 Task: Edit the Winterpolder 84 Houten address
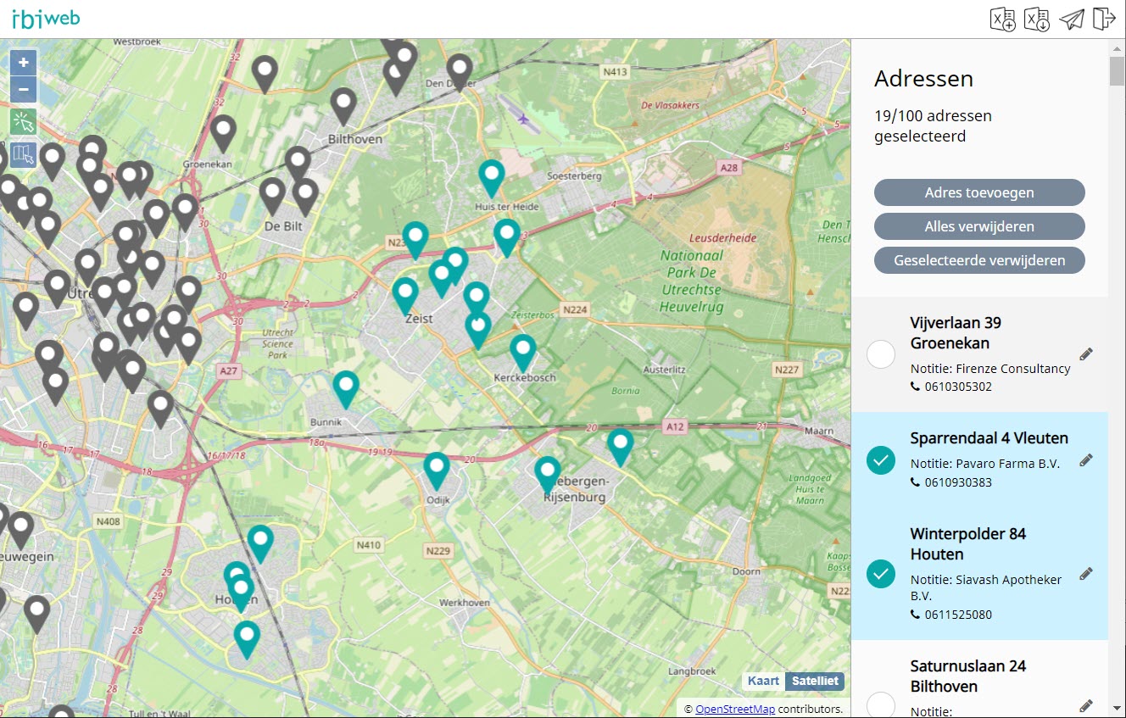tap(1086, 574)
